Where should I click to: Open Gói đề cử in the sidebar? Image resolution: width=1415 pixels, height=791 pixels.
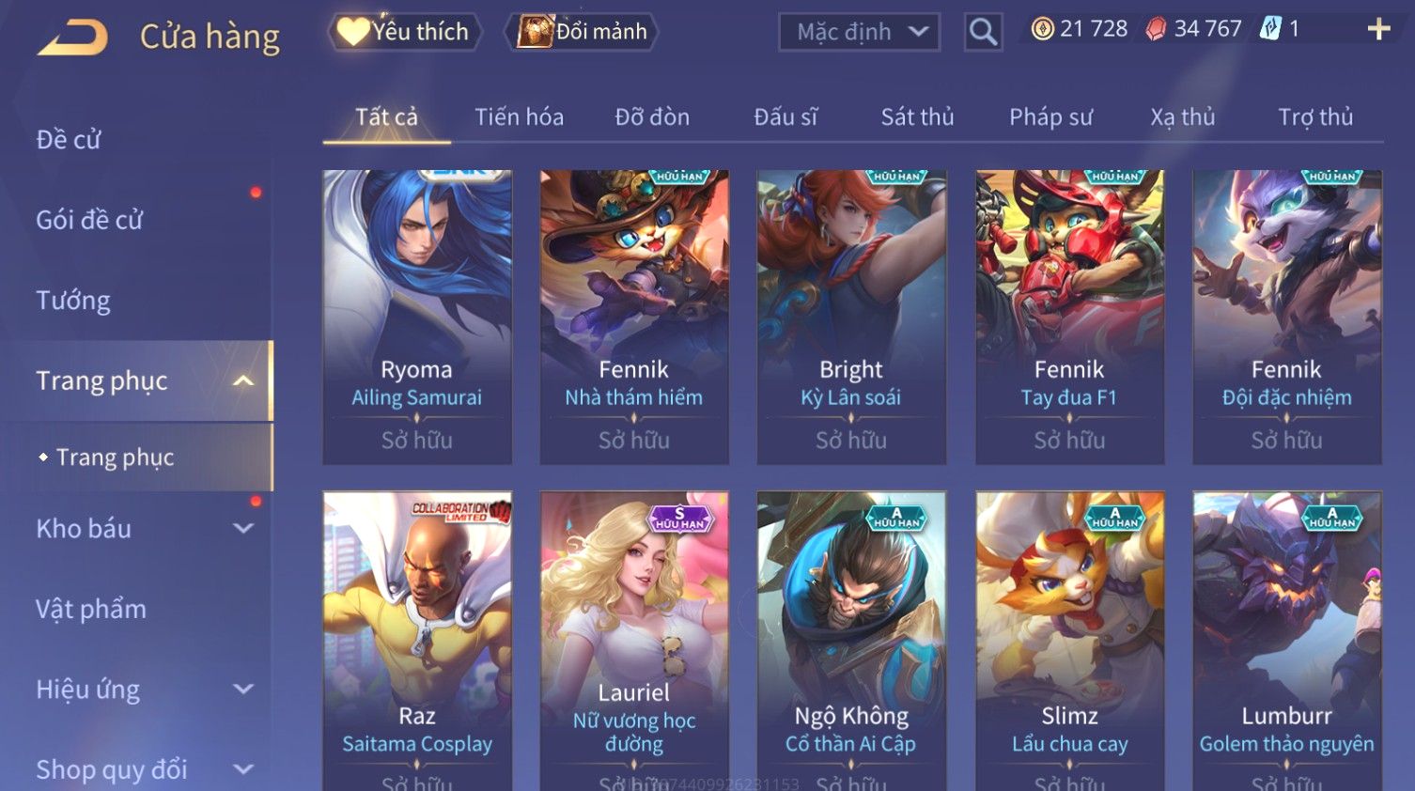tap(89, 220)
